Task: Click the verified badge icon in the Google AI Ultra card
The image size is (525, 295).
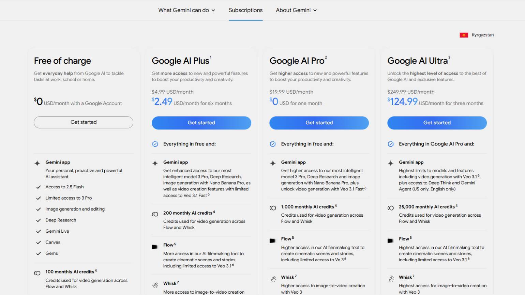Action: pos(391,144)
